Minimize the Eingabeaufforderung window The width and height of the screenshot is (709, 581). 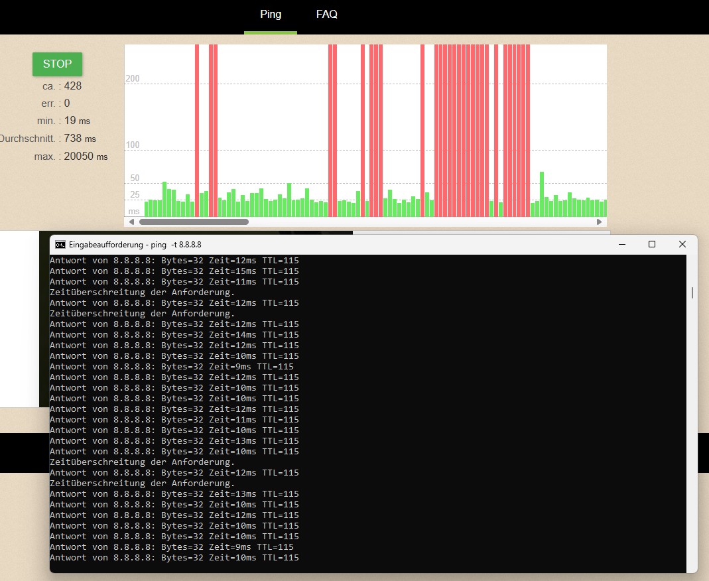[x=622, y=244]
